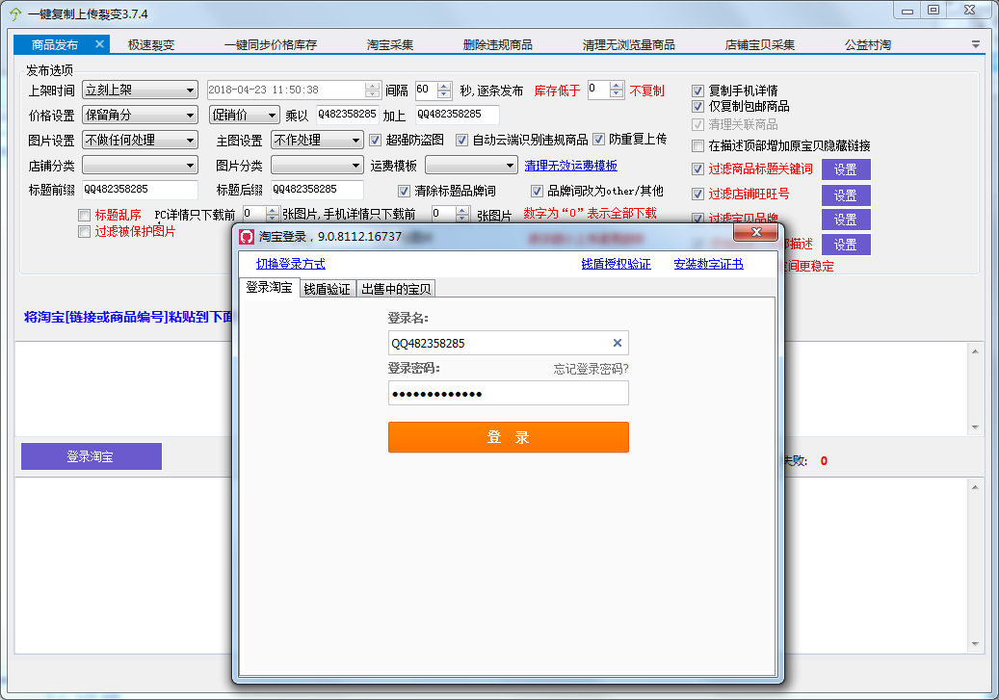Image resolution: width=999 pixels, height=700 pixels.
Task: Switch to the 极速裂变 tab
Action: tap(151, 44)
